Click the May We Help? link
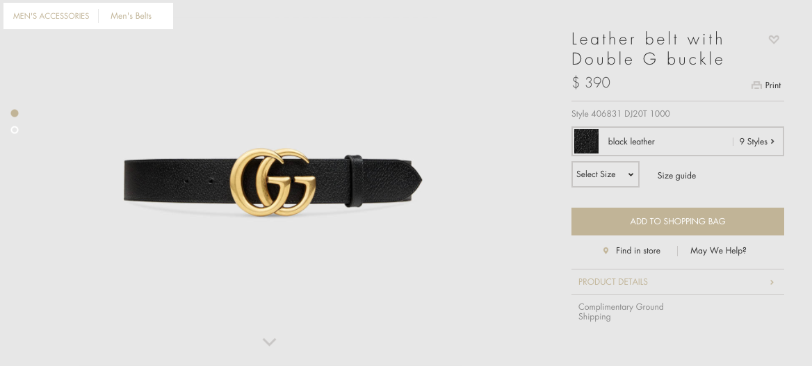 click(x=718, y=251)
